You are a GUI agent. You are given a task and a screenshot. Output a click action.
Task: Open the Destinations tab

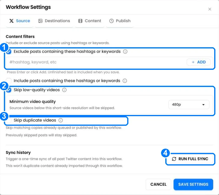(54, 21)
